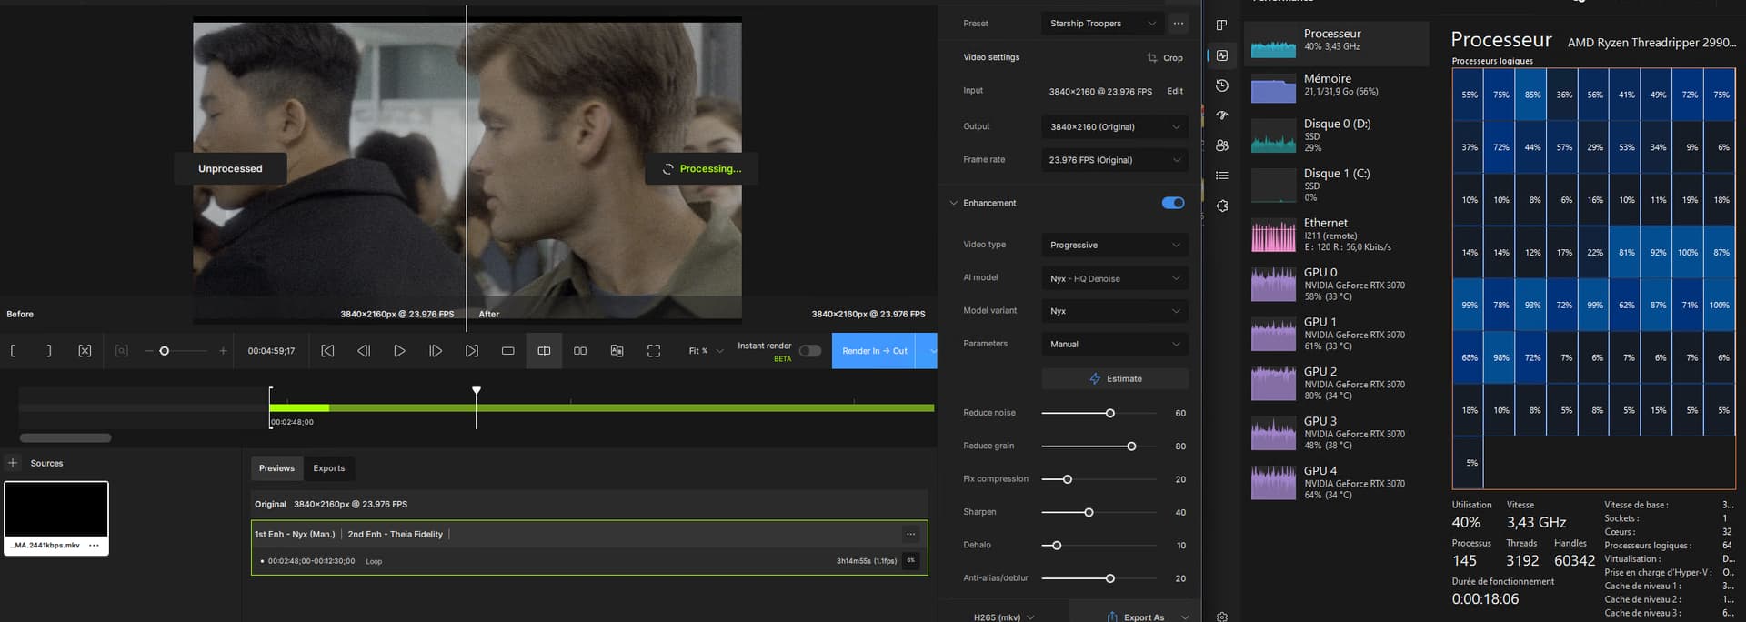Screen dimensions: 1746x622
Task: Clear trim with the bracketed X icon
Action: click(x=85, y=351)
